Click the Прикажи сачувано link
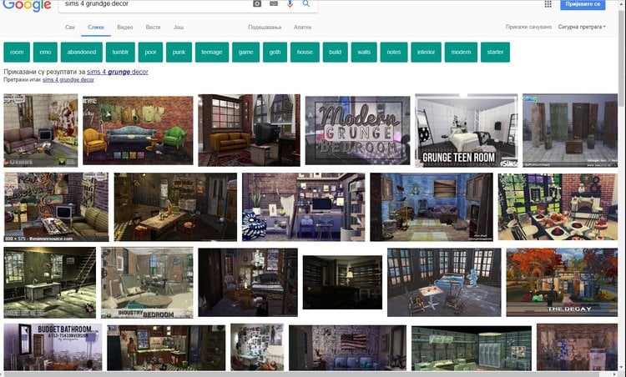The image size is (626, 377). (528, 27)
